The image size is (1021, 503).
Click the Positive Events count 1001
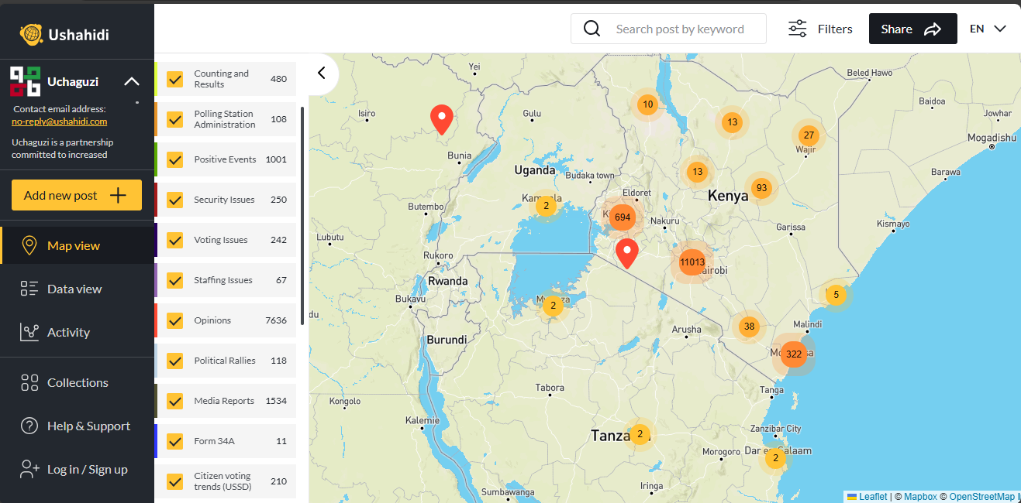click(276, 159)
